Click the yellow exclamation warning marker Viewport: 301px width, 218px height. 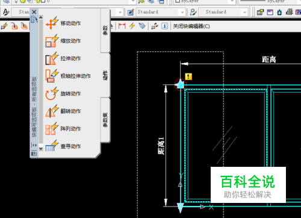coord(188,76)
